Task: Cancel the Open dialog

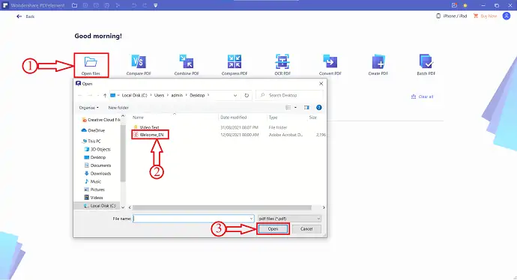Action: coord(306,228)
